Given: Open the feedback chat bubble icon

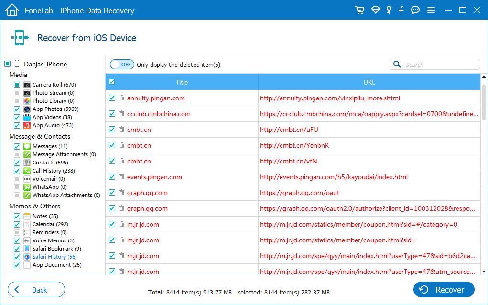Looking at the screenshot, I should pyautogui.click(x=415, y=10).
